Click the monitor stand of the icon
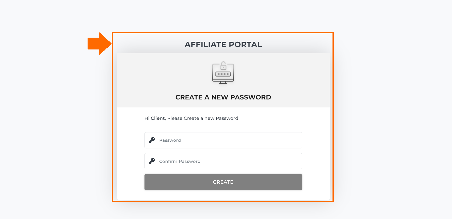 223,83
